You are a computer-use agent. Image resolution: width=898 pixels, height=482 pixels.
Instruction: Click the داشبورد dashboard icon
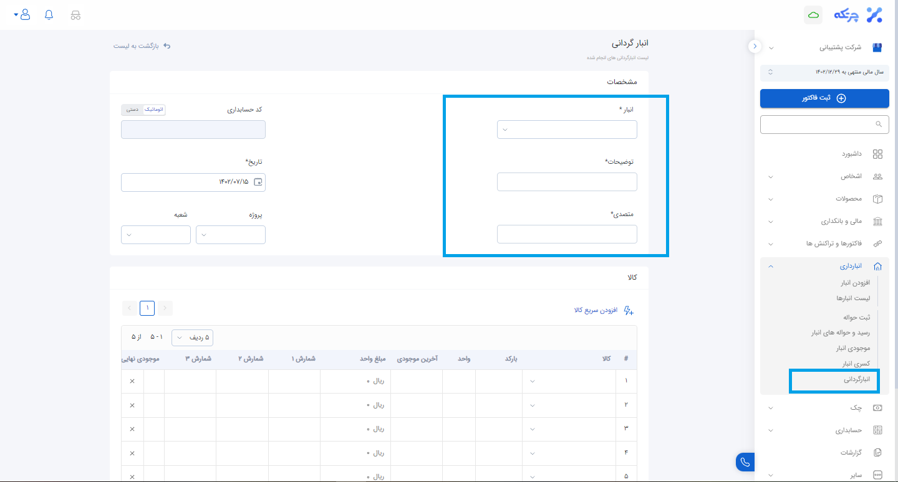click(877, 154)
